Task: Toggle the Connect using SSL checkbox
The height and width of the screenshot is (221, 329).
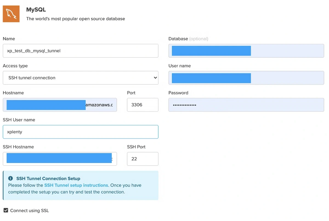Action: (6, 210)
